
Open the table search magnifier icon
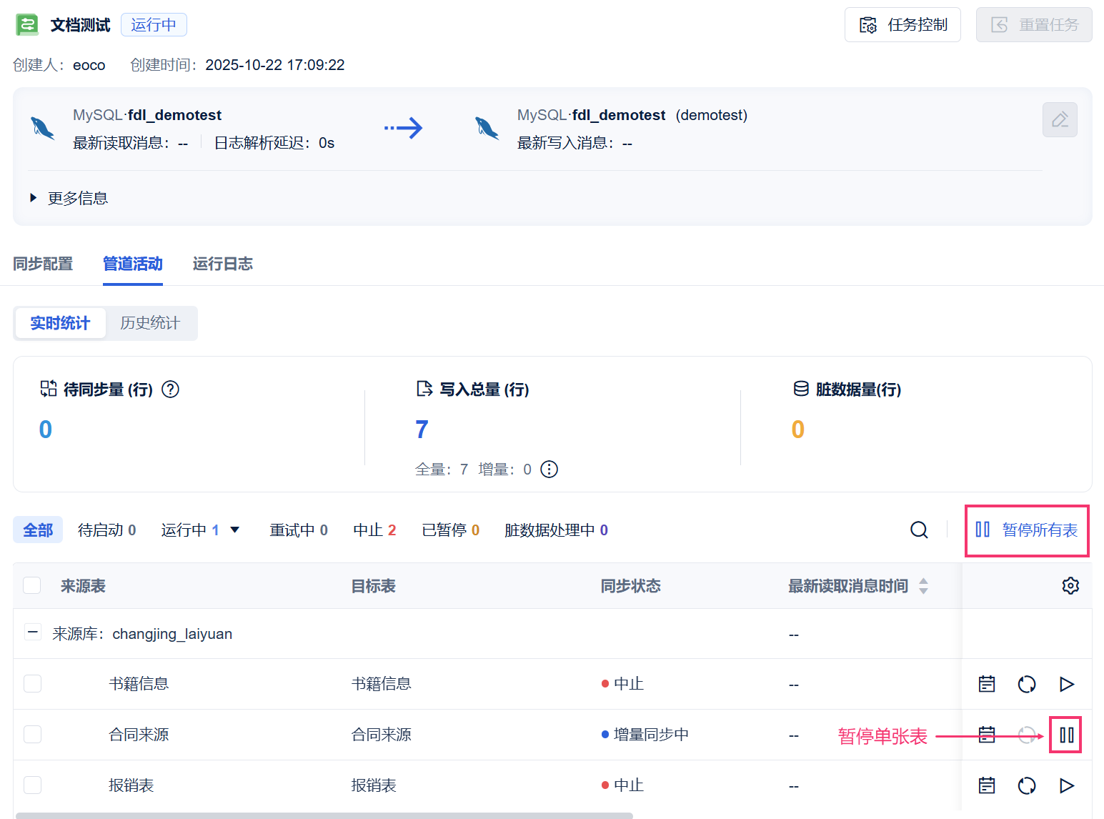pyautogui.click(x=919, y=530)
